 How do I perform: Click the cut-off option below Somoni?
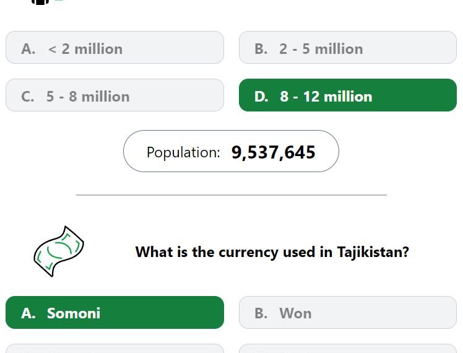coord(115,349)
